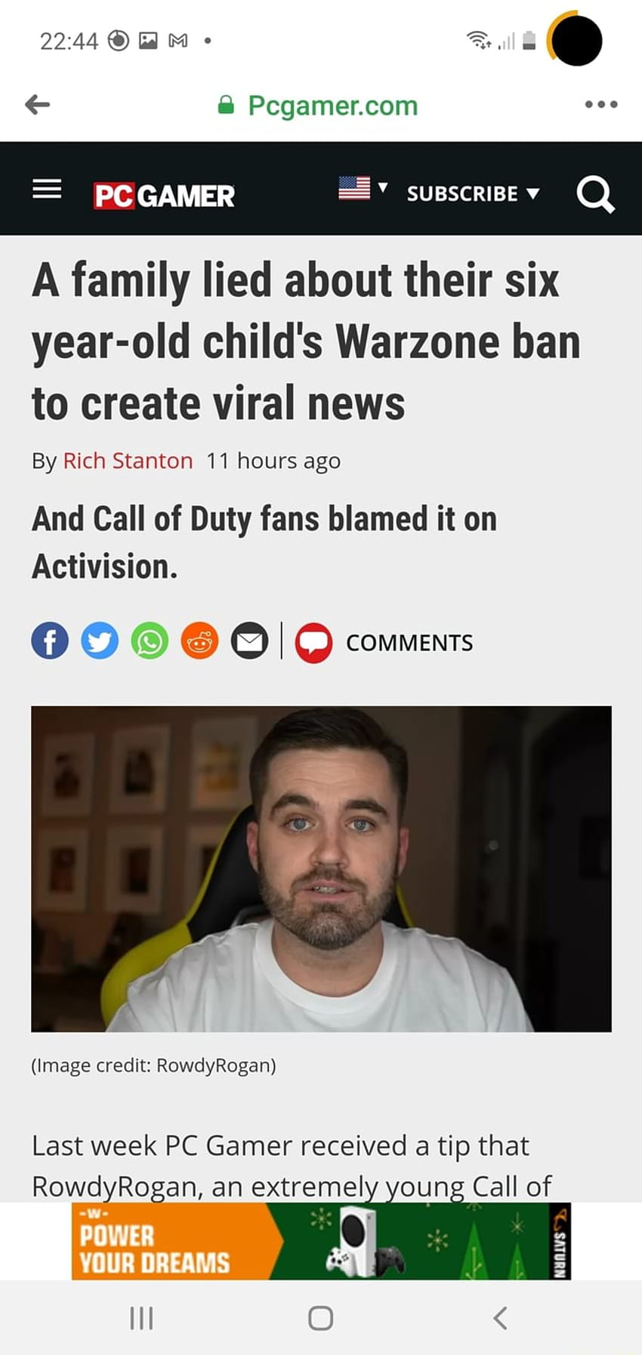Share article on Facebook
642x1355 pixels.
(x=50, y=641)
